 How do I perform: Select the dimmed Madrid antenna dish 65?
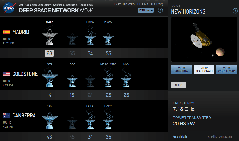[x=72, y=39]
